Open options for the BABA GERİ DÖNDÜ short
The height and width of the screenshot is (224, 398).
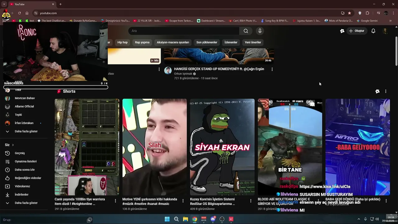[386, 201]
